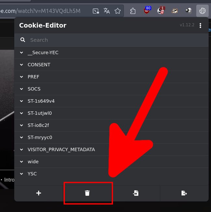
Task: Open the Privacy Badger extension icon
Action: click(175, 11)
